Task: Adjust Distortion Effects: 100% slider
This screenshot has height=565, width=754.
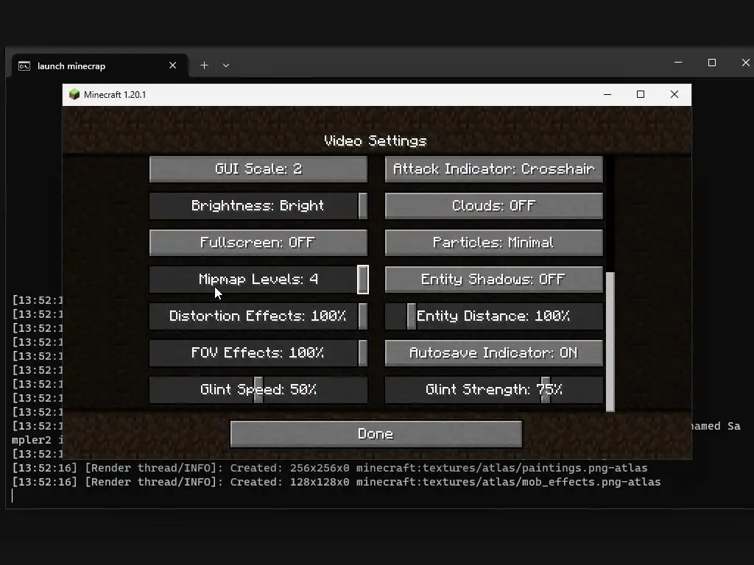Action: [258, 316]
